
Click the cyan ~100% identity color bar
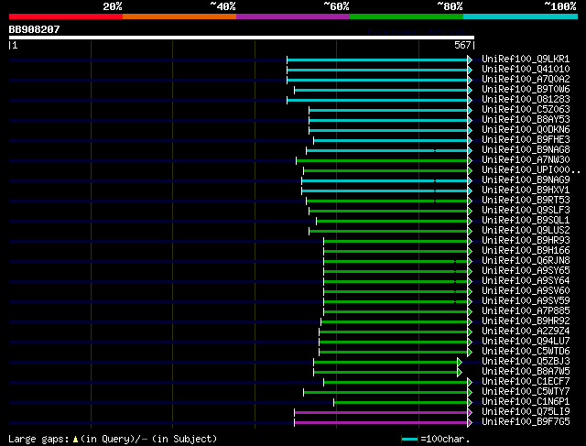pyautogui.click(x=521, y=16)
